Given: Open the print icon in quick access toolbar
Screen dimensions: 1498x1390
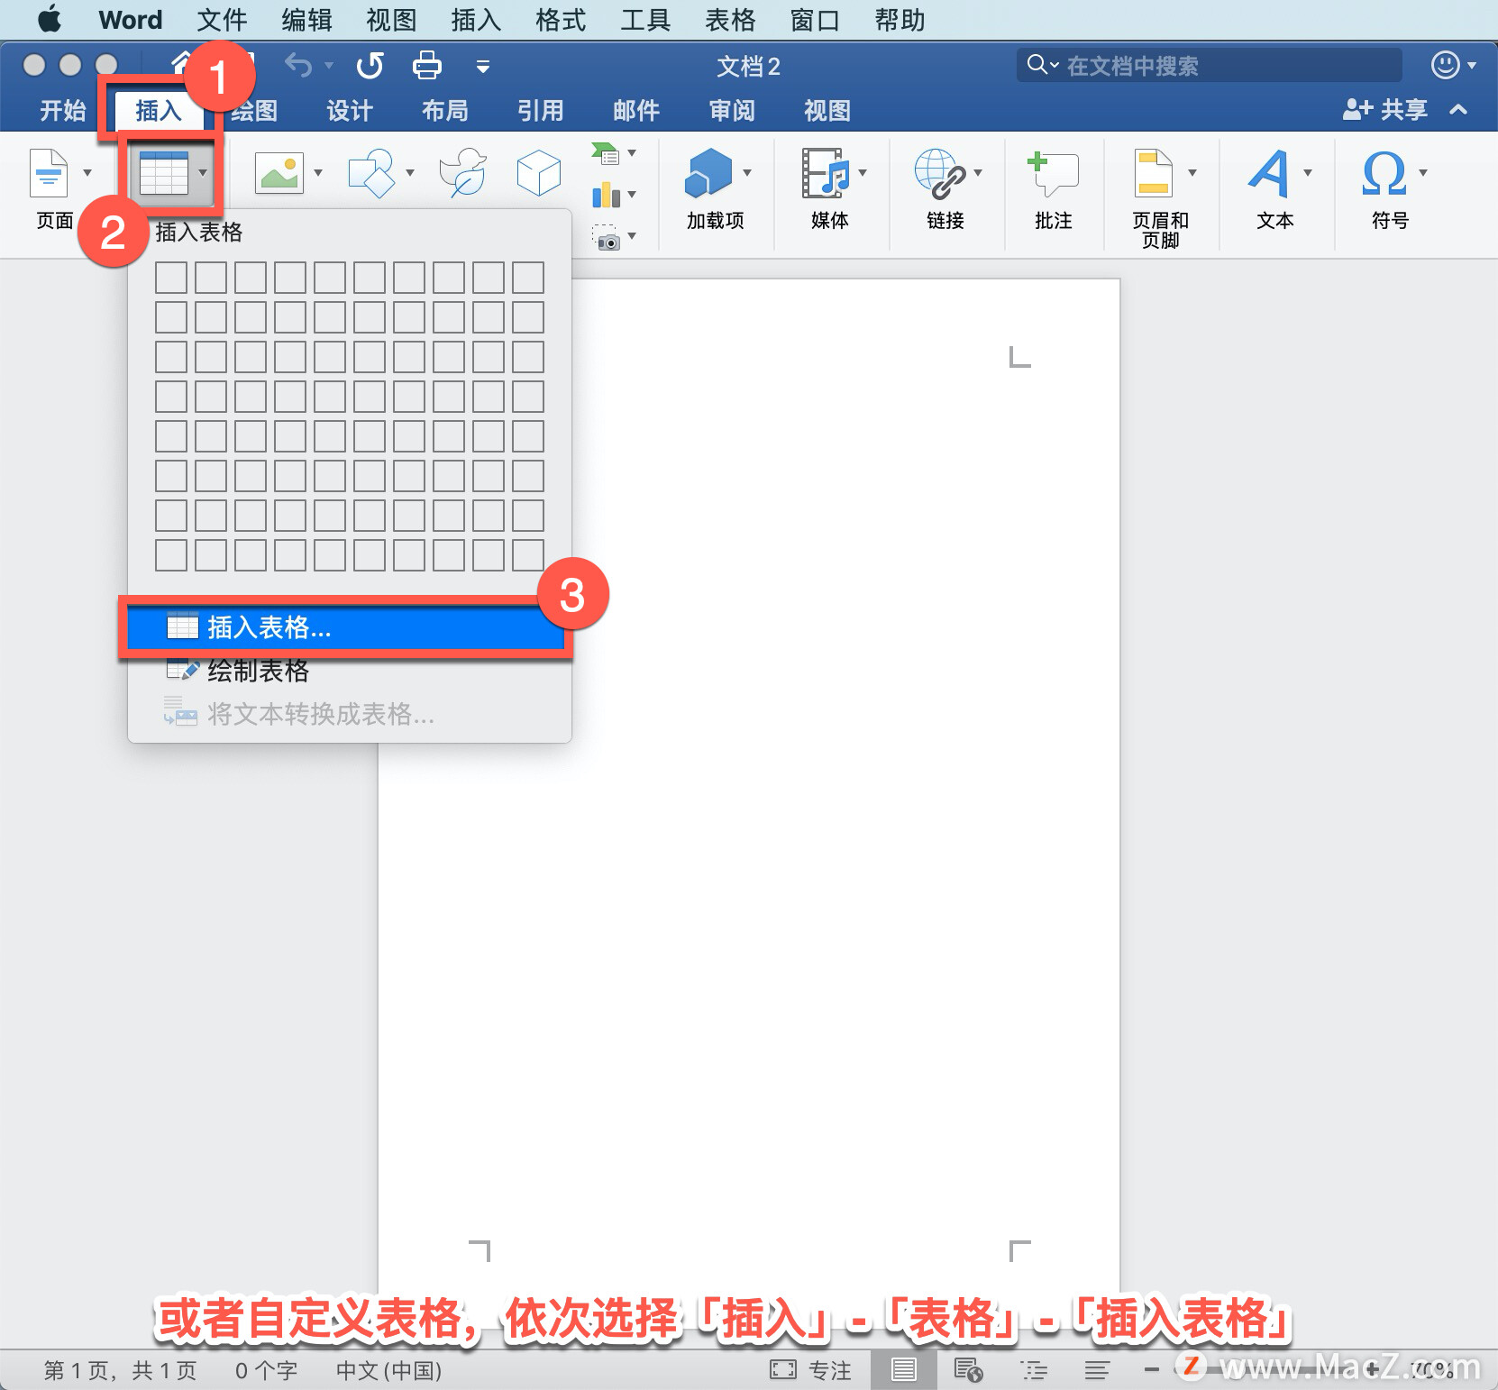Looking at the screenshot, I should pos(425,65).
